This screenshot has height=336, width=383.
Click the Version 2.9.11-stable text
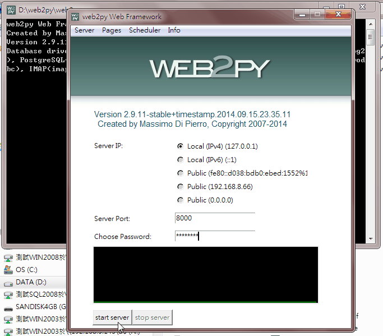192,114
